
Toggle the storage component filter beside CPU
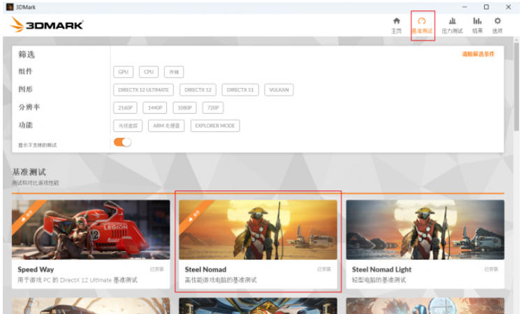[x=174, y=72]
